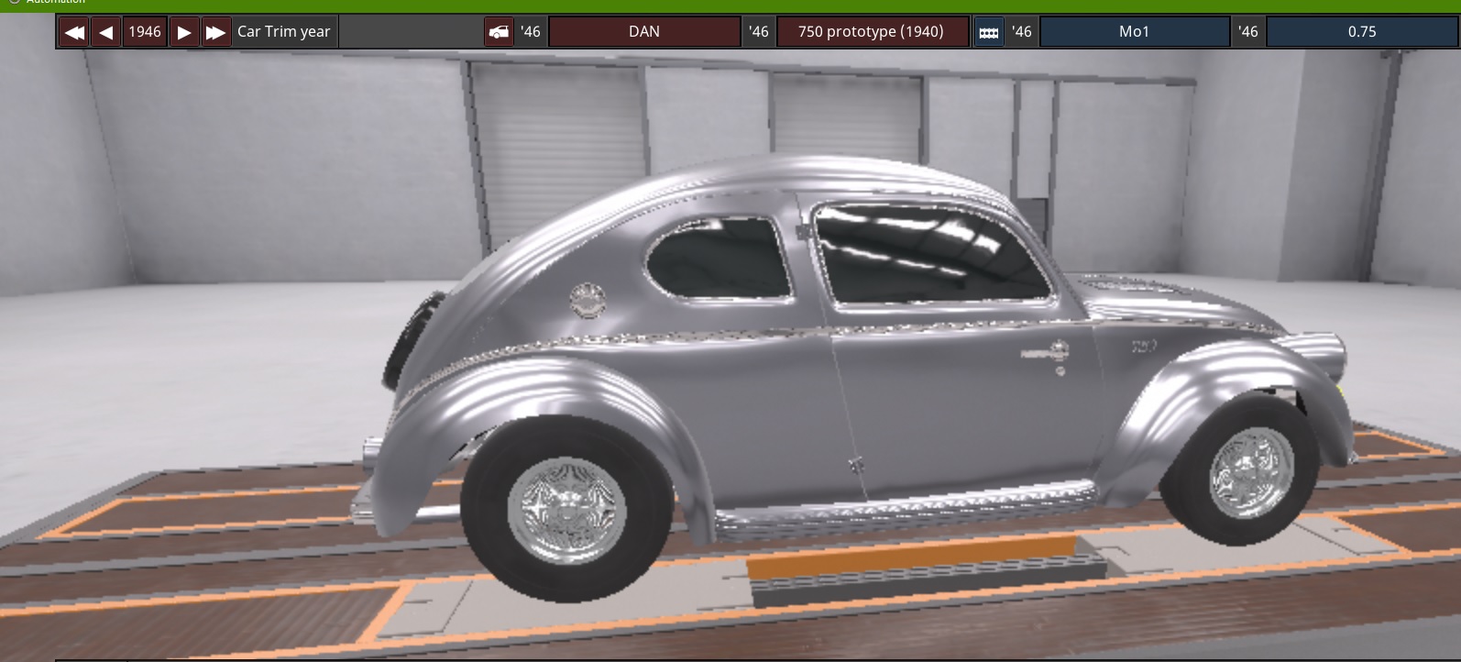
Task: Step back one year with left arrow
Action: pyautogui.click(x=106, y=32)
